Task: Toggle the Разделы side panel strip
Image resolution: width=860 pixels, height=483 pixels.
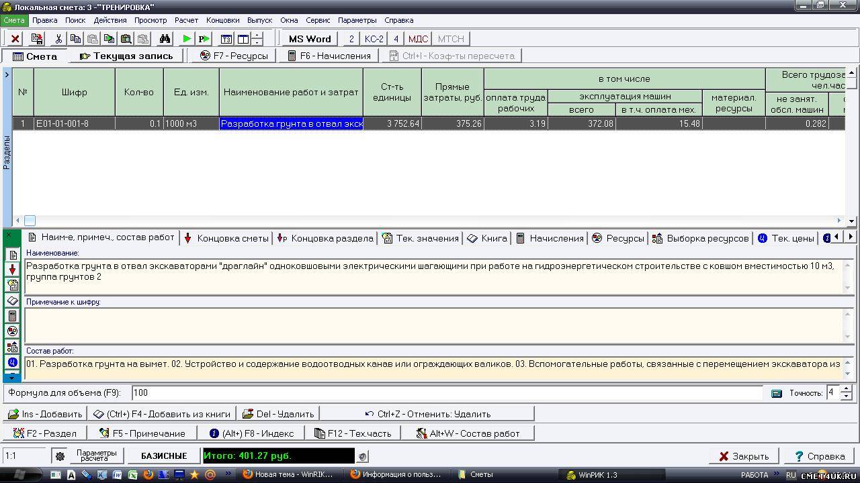Action: pyautogui.click(x=7, y=151)
